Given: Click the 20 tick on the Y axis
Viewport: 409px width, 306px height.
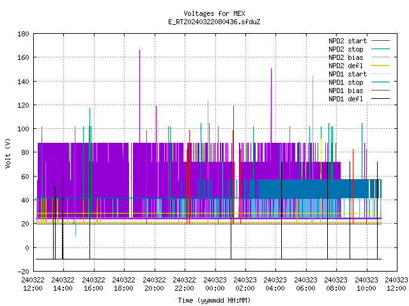Looking at the screenshot, I should tap(25, 224).
